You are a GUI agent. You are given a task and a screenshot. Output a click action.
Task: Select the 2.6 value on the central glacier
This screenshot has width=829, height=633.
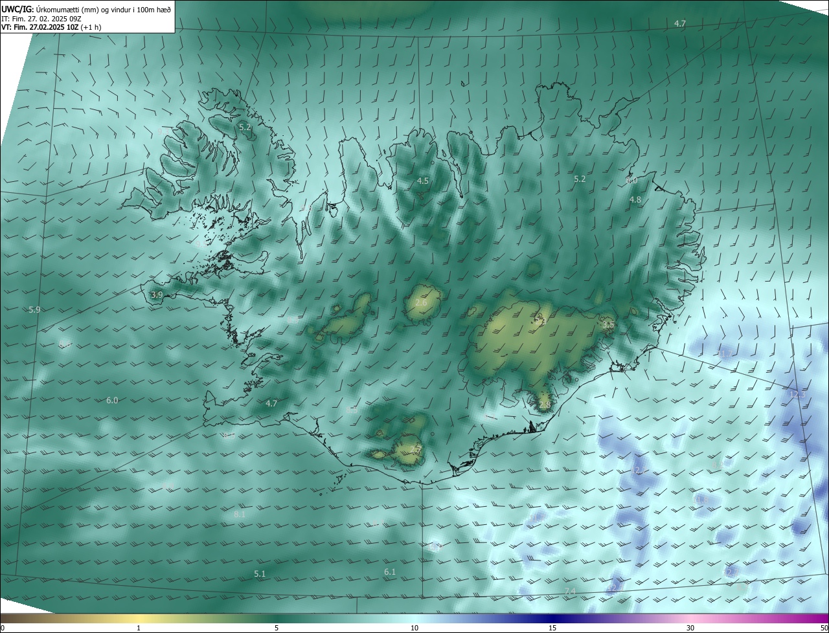point(421,303)
